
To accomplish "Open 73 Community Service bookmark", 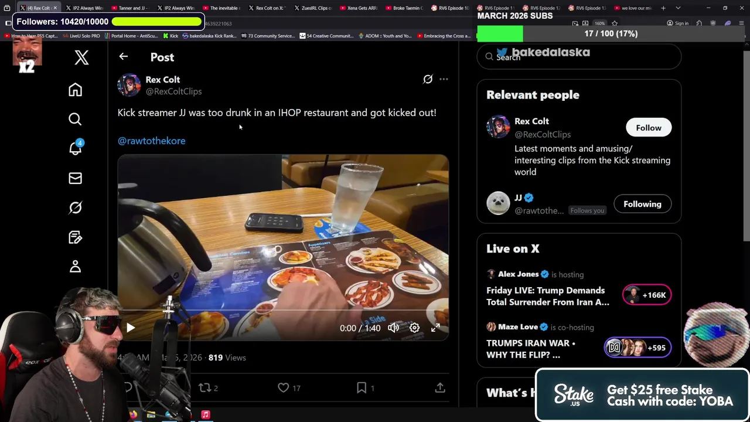I will [x=267, y=36].
